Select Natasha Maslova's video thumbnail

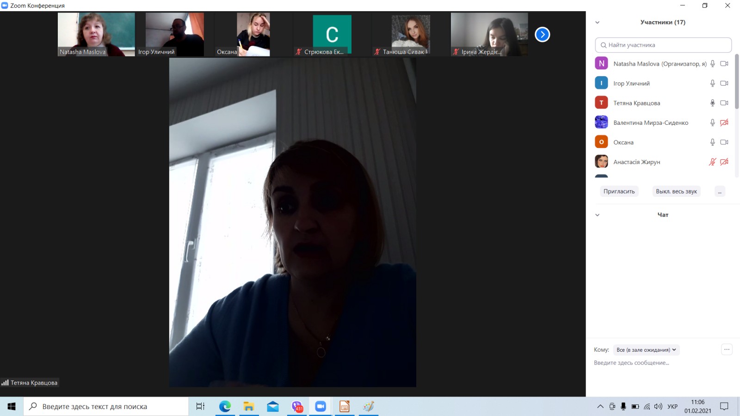(96, 34)
